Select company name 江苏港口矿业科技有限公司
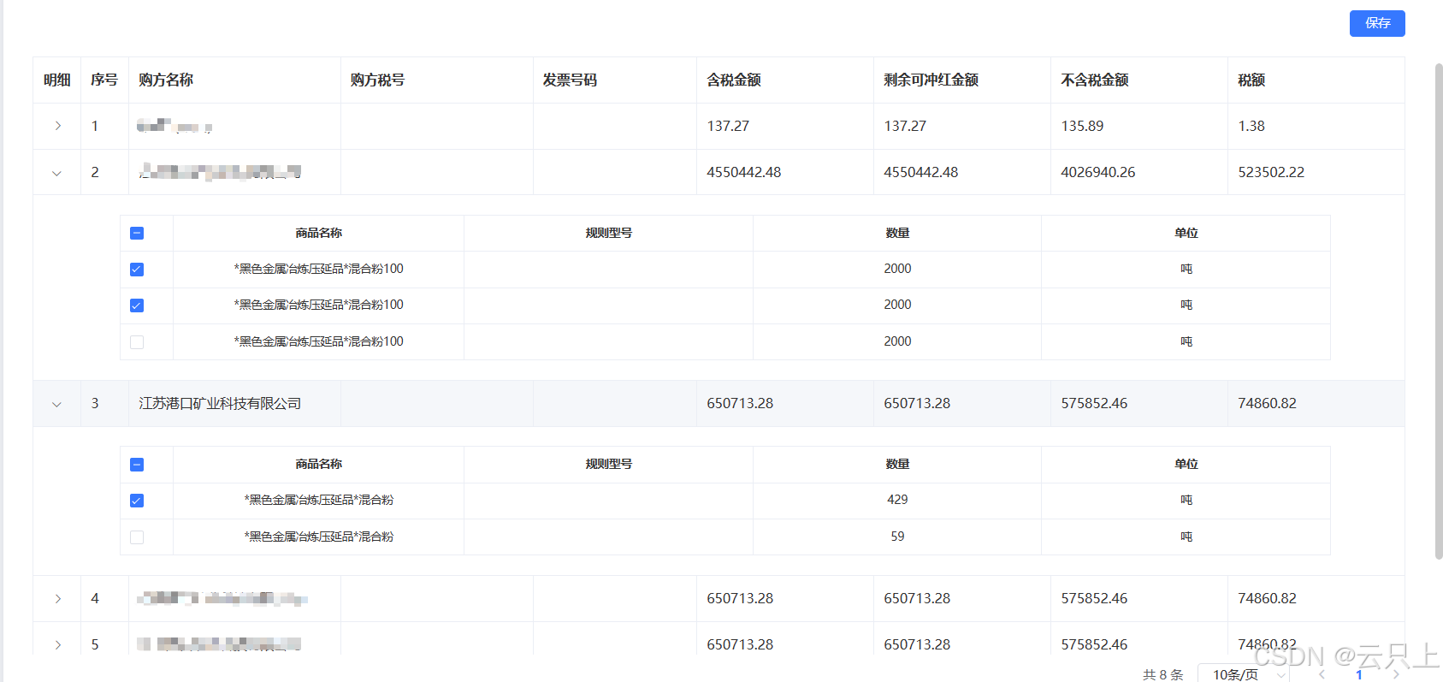Screen dimensions: 1443x682 (220, 403)
